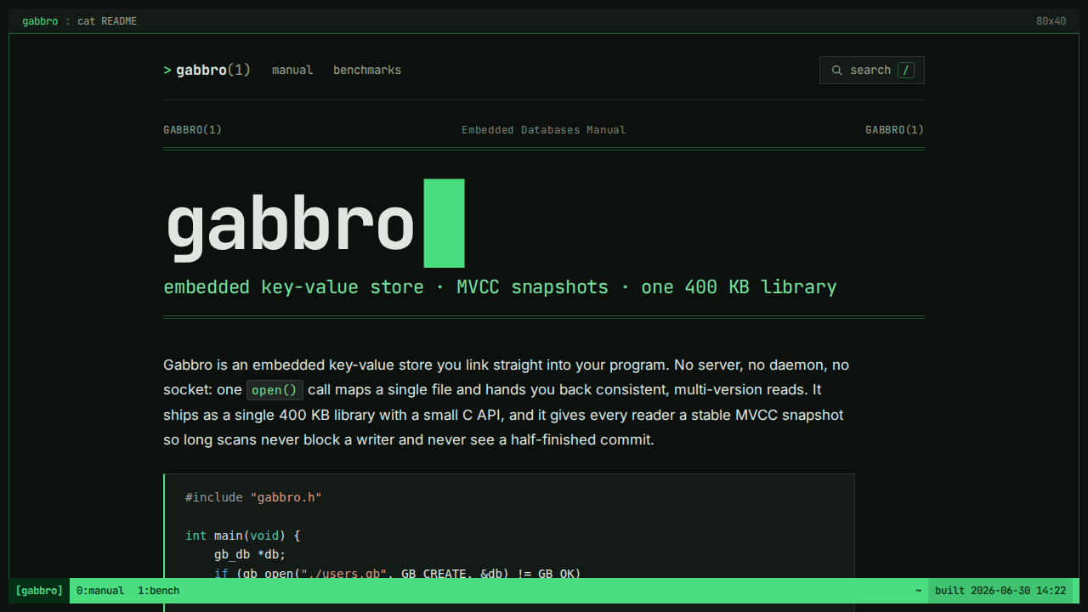Open the benchmarks nav link
The image size is (1088, 612).
point(367,71)
